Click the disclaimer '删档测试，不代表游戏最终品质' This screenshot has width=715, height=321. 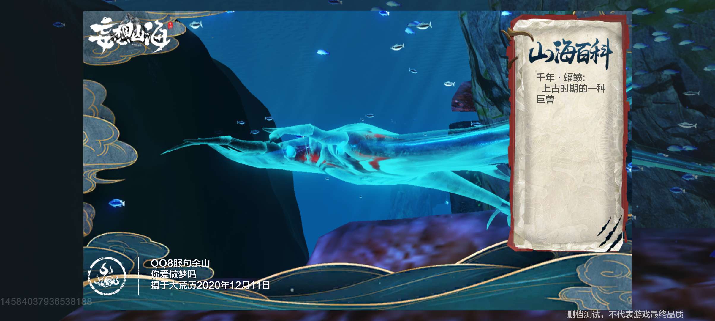click(625, 314)
